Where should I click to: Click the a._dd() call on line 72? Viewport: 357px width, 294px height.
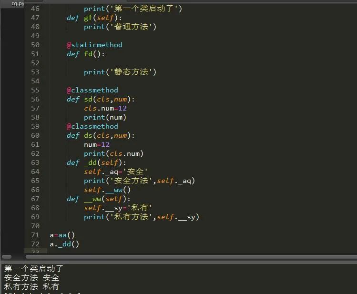tap(64, 244)
